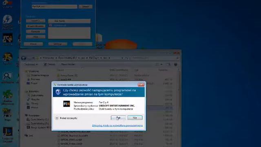Toggle the preview pane icon in Explorer toolbar

[x=168, y=64]
